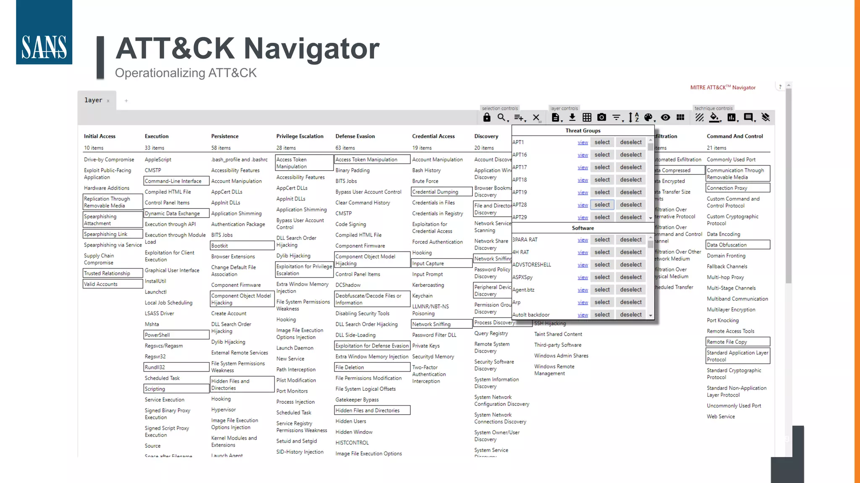Export the layer to Excel grid icon
The image size is (860, 483).
[x=587, y=118]
